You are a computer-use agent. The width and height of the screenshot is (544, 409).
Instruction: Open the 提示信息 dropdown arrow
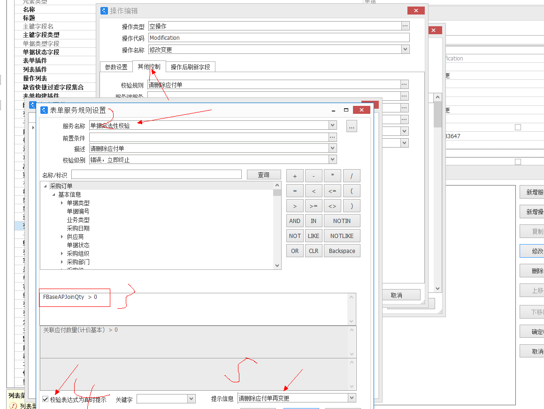[352, 398]
